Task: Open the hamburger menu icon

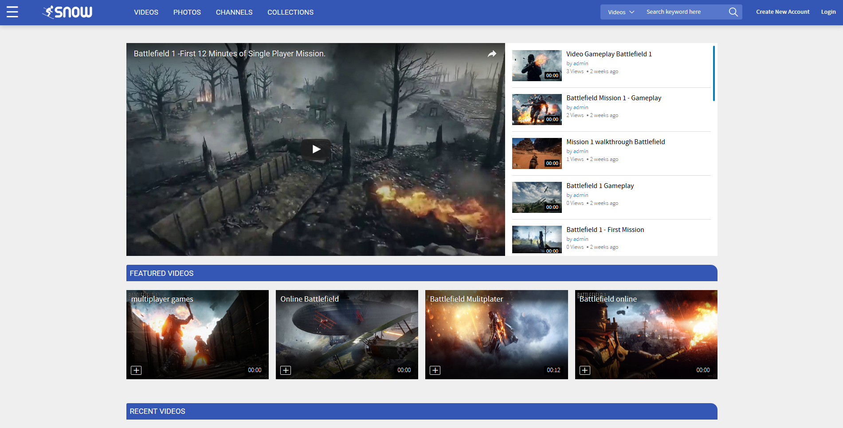Action: [12, 12]
